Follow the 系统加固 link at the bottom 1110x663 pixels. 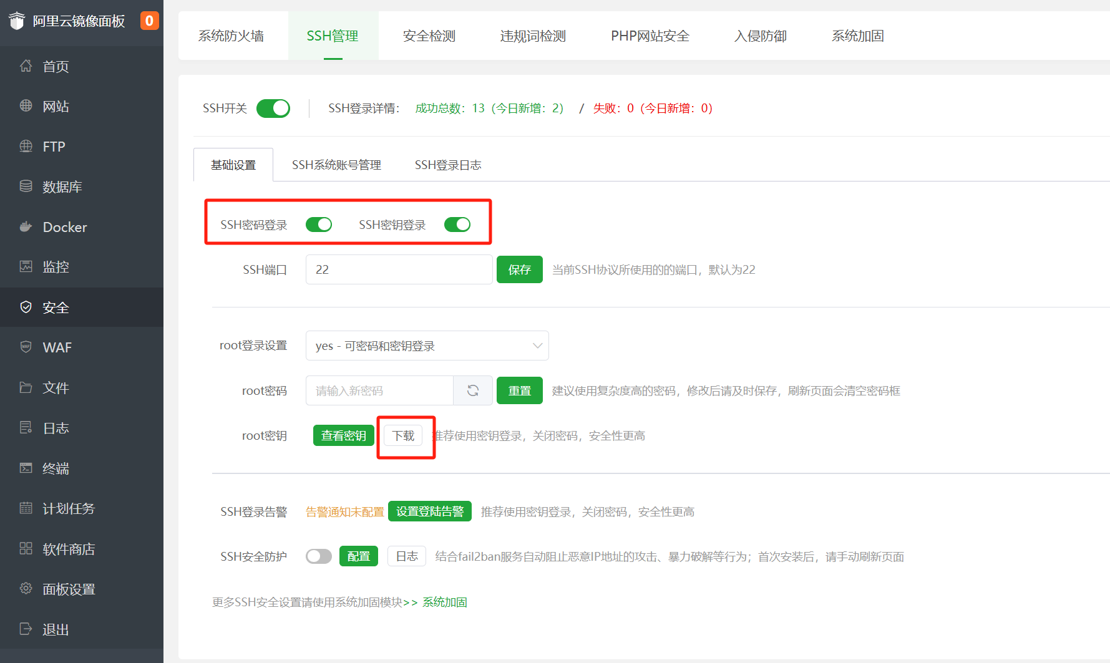click(x=445, y=603)
